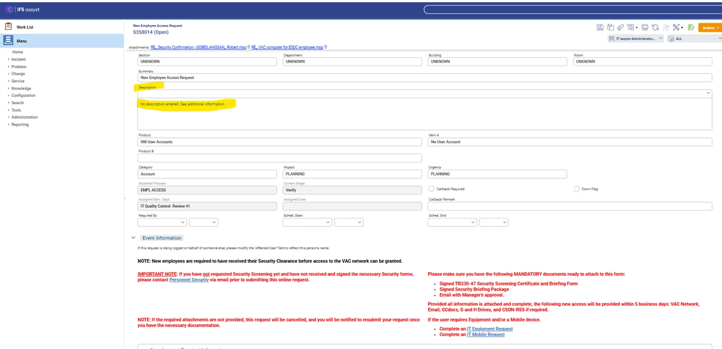Open Work List in the sidebar

pyautogui.click(x=25, y=27)
